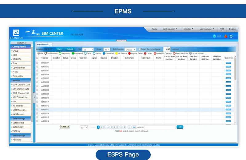The width and height of the screenshot is (246, 160).
Task: Open USSD Records in the sidebar
Action: coord(21,110)
